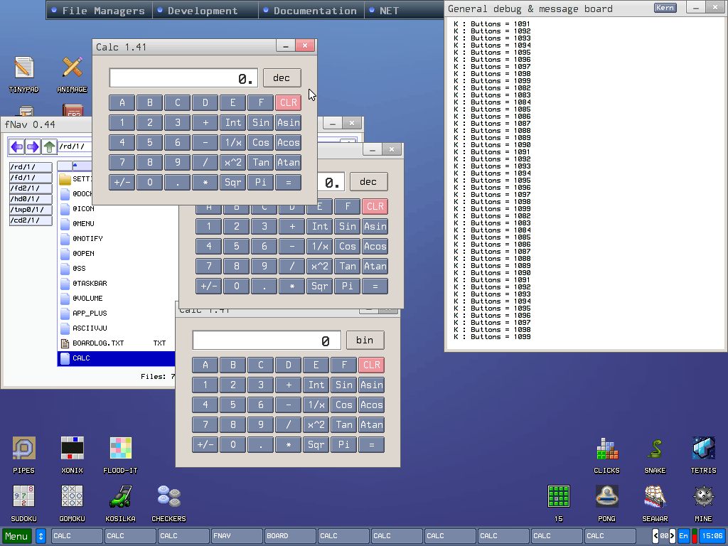The image size is (728, 546).
Task: Open the Documentation menu panel
Action: point(314,11)
